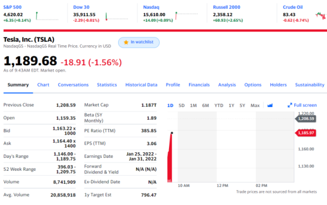Click the Crude Oil mini sparkline chart
The width and height of the screenshot is (327, 205).
[321, 16]
